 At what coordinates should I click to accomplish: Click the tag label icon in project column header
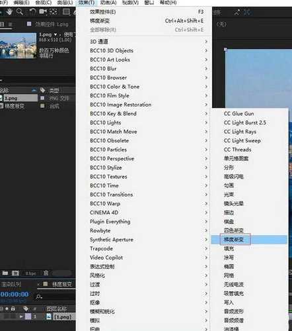point(42,90)
